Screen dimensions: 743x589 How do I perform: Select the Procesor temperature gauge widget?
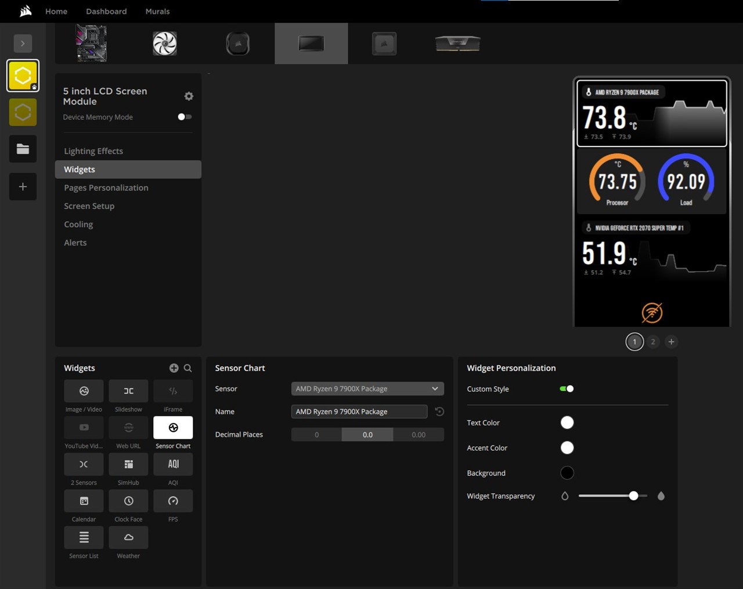617,180
